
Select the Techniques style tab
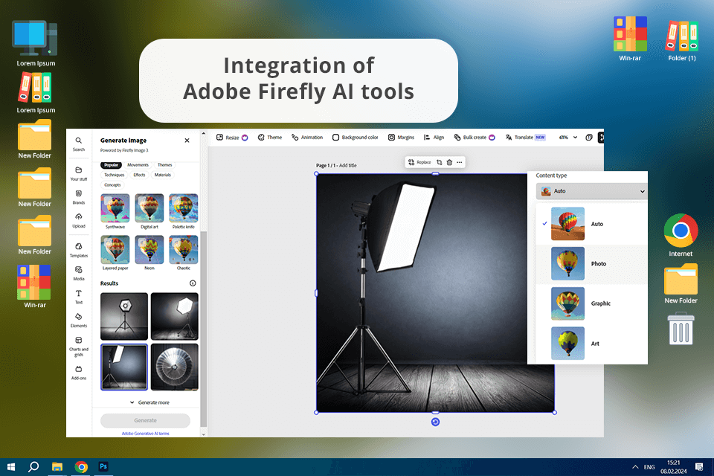[115, 175]
